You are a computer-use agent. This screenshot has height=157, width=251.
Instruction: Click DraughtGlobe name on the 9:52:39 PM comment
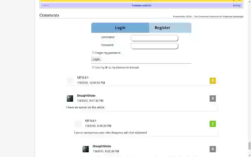102,146
